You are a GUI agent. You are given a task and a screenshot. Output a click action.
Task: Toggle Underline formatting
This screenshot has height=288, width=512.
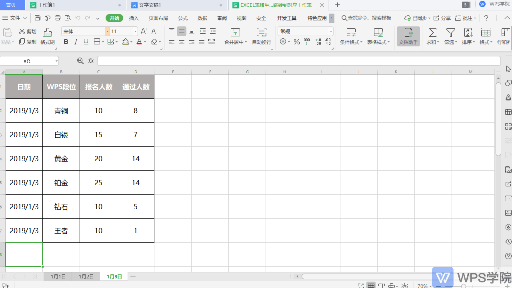point(86,42)
